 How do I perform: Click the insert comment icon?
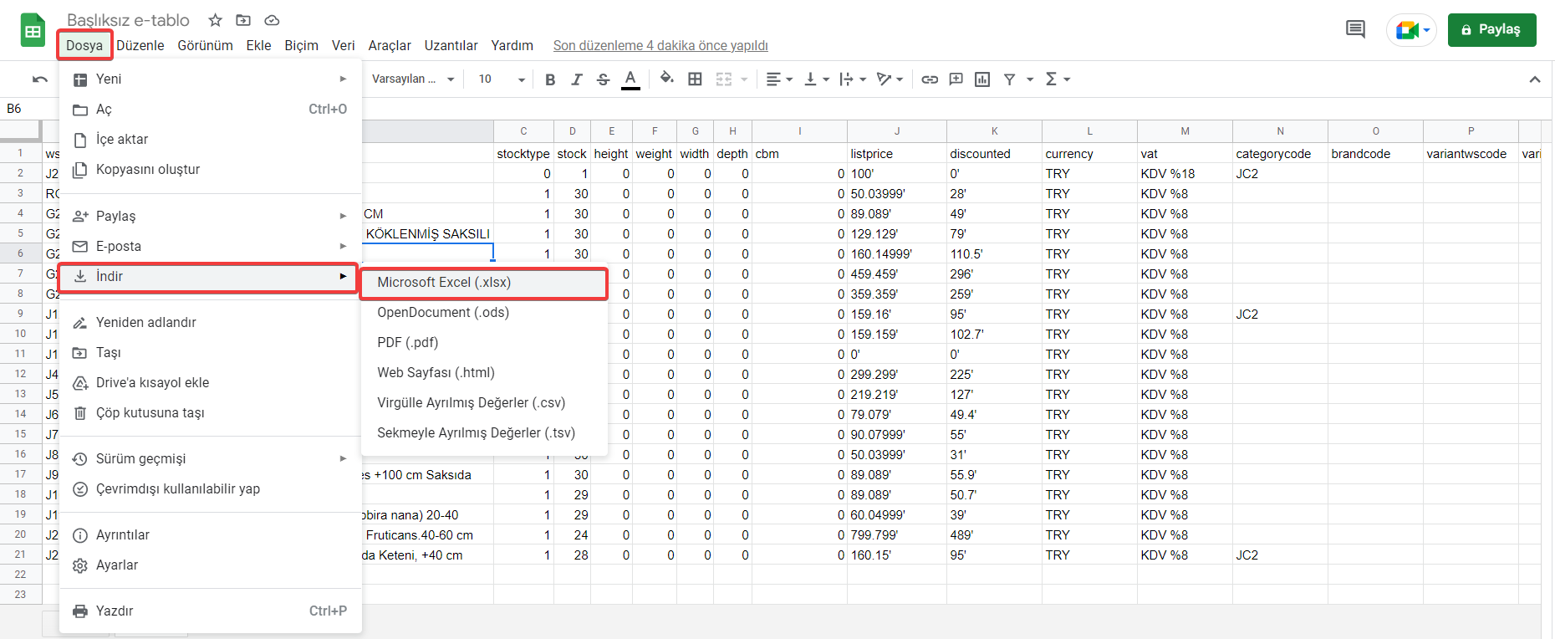pyautogui.click(x=956, y=79)
